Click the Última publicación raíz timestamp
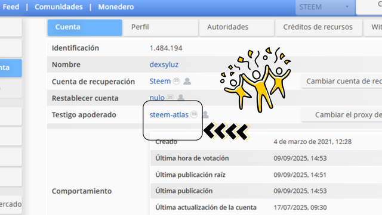382x215 pixels. tap(300, 175)
